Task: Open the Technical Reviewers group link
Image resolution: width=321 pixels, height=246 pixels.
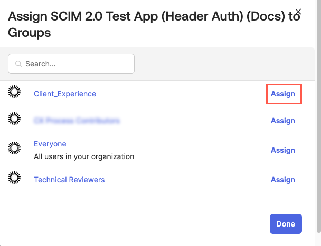Action: (69, 180)
